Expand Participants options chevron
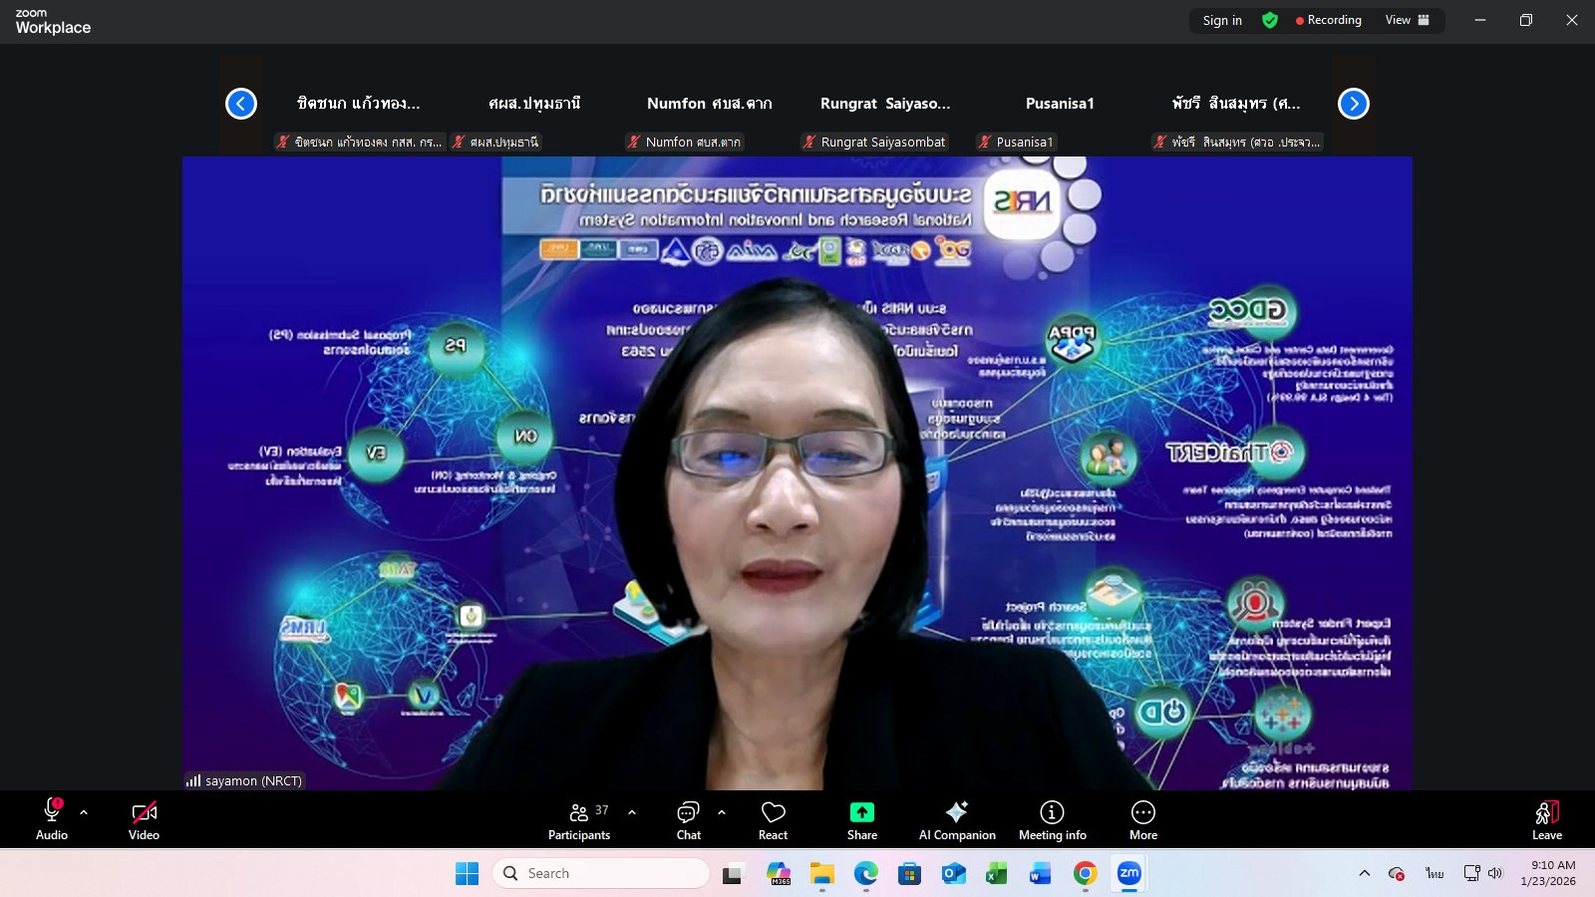 632,812
